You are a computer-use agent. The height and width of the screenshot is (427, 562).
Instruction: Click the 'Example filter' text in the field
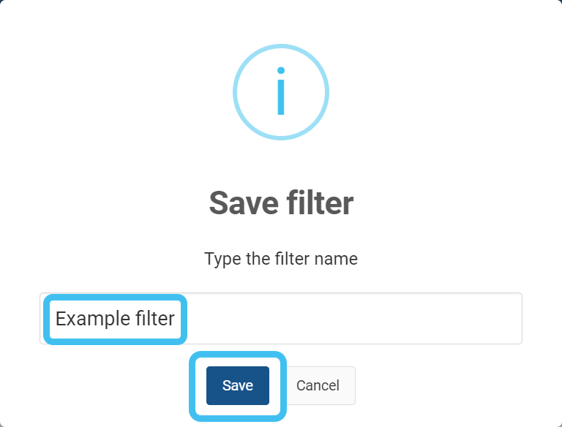115,319
